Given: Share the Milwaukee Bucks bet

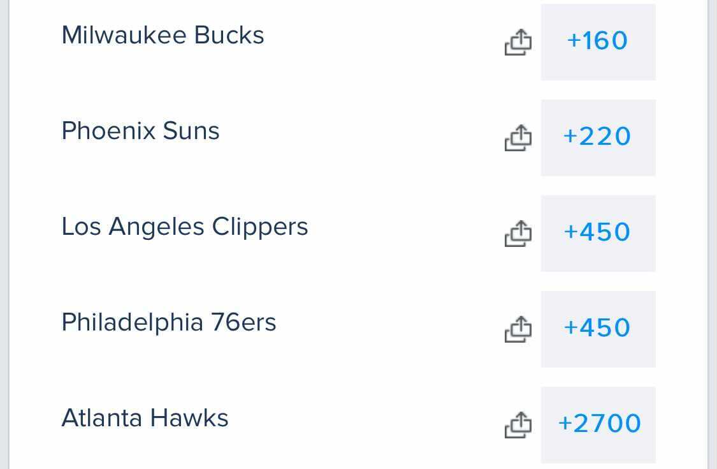Looking at the screenshot, I should [x=518, y=42].
